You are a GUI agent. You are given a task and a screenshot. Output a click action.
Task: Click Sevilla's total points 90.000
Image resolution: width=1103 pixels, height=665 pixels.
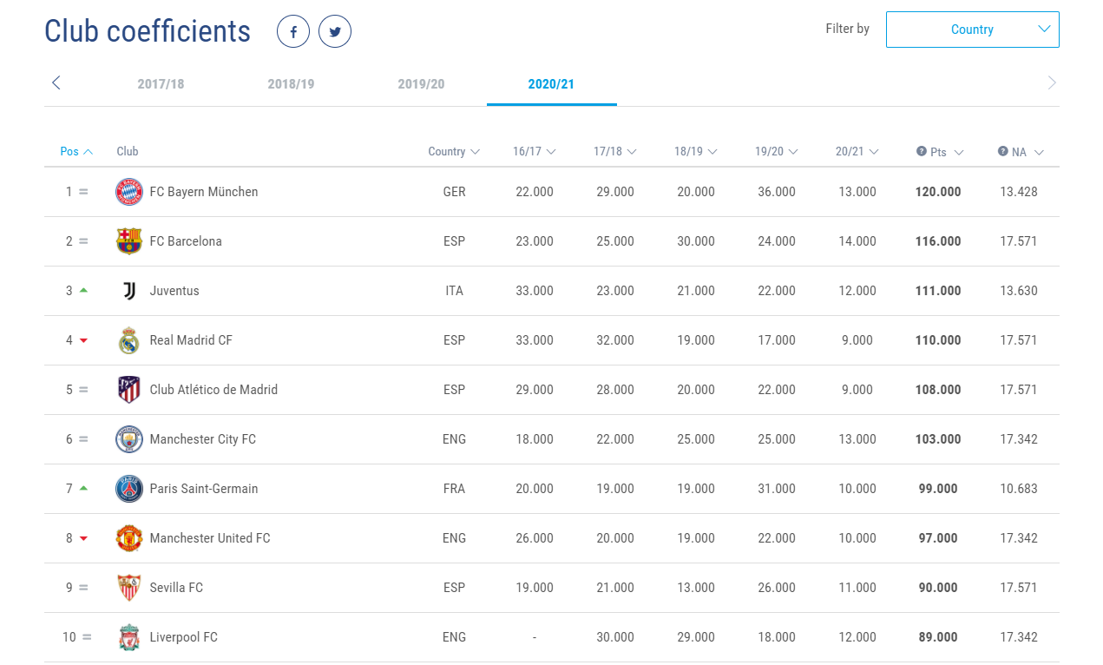click(938, 588)
